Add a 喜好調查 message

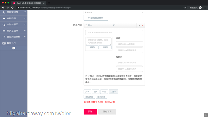point(89,97)
